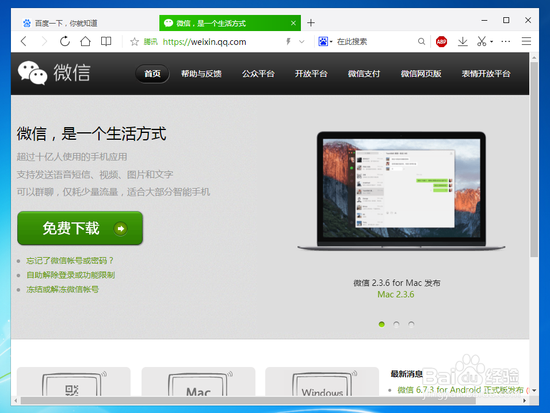Click the forward navigation arrow
This screenshot has height=413, width=550.
tap(44, 42)
